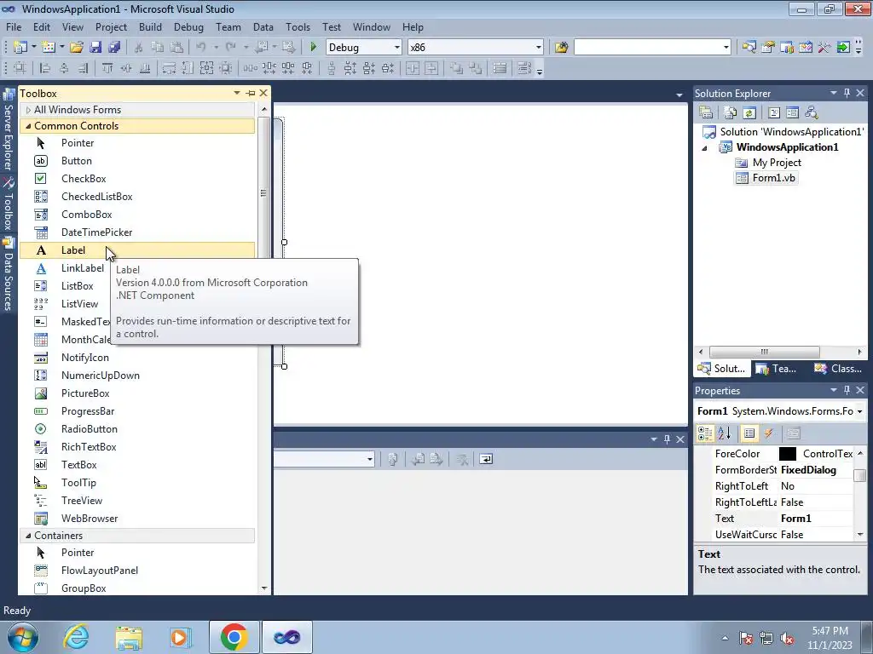873x654 pixels.
Task: Open the Properties Window toolbar icon
Action: pyautogui.click(x=768, y=48)
